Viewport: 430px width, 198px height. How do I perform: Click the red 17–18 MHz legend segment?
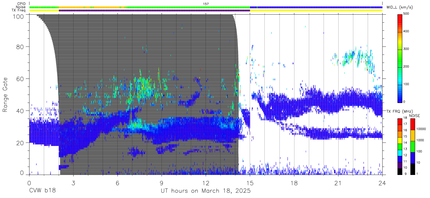click(x=400, y=121)
